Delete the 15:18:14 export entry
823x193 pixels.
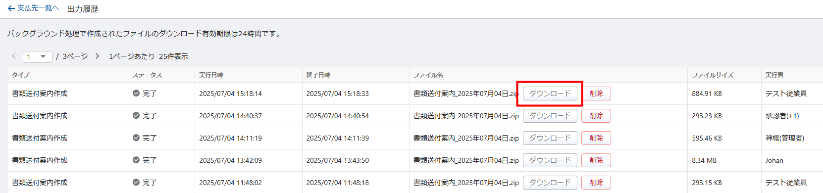coord(596,94)
